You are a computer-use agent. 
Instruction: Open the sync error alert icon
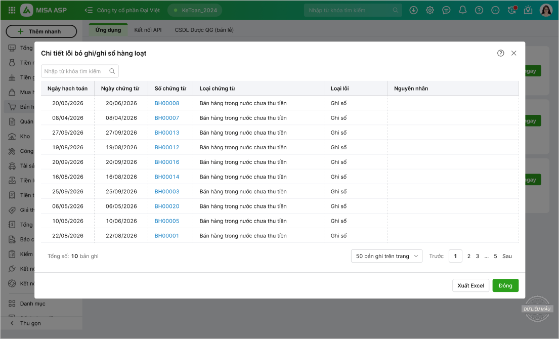coord(512,10)
